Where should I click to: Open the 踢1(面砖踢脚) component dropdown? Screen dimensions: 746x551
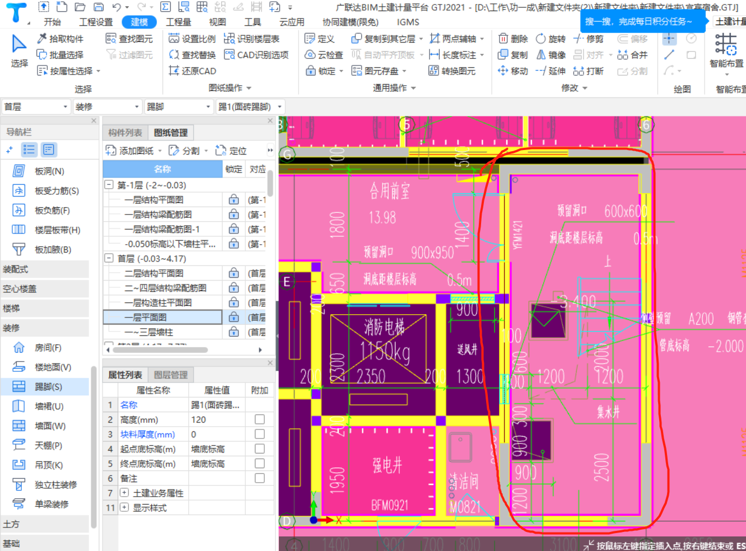coord(250,106)
